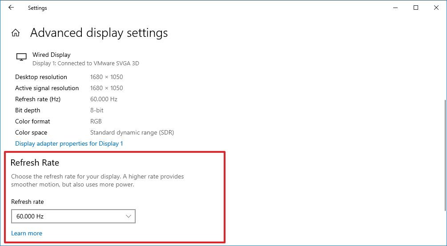Maximize the Settings window

[416, 8]
